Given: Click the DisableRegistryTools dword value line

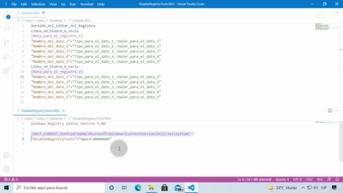Looking at the screenshot, I should pos(71,139).
